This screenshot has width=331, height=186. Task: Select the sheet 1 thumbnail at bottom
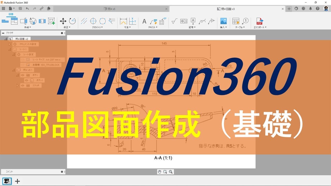(7, 181)
